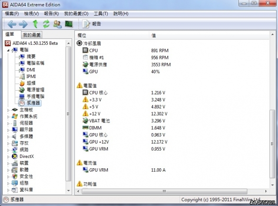The image size is (278, 206).
Task: Select the DIMM memory row icon
Action: [85, 128]
